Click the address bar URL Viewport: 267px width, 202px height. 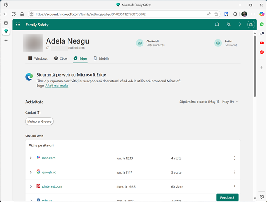(x=91, y=14)
